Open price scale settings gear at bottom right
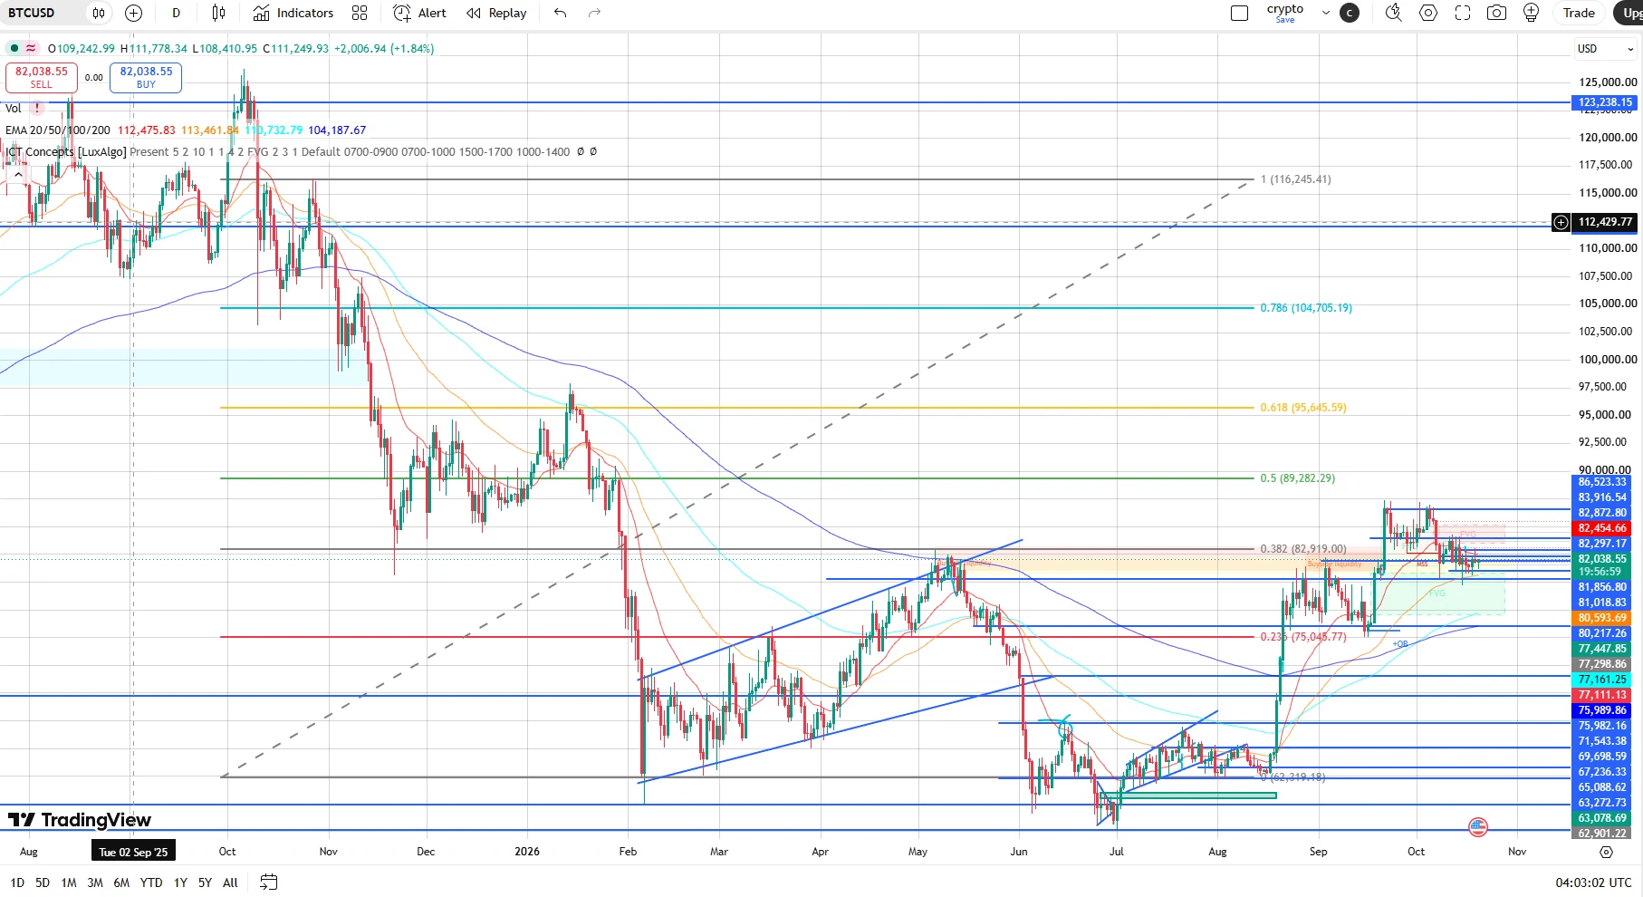Image resolution: width=1643 pixels, height=897 pixels. [1606, 852]
